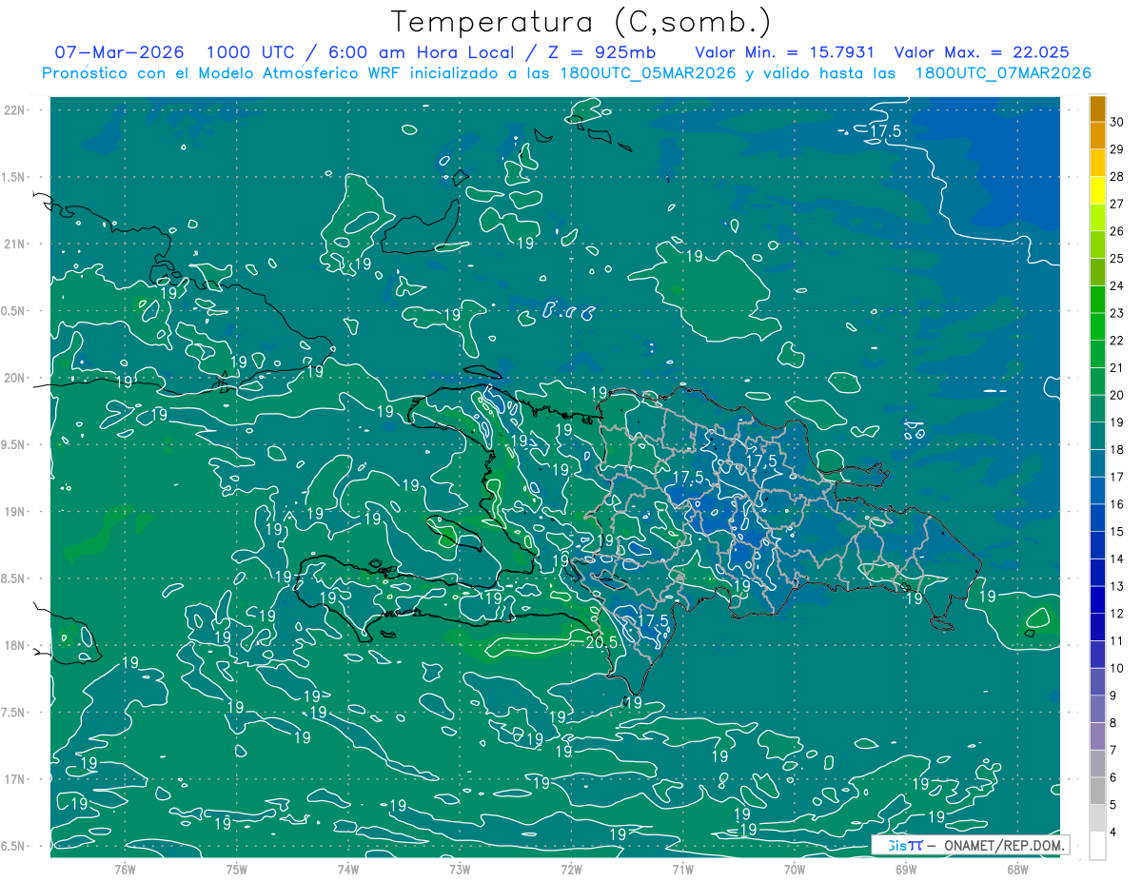Click the color scale value '29'
The height and width of the screenshot is (882, 1142).
(x=1117, y=149)
